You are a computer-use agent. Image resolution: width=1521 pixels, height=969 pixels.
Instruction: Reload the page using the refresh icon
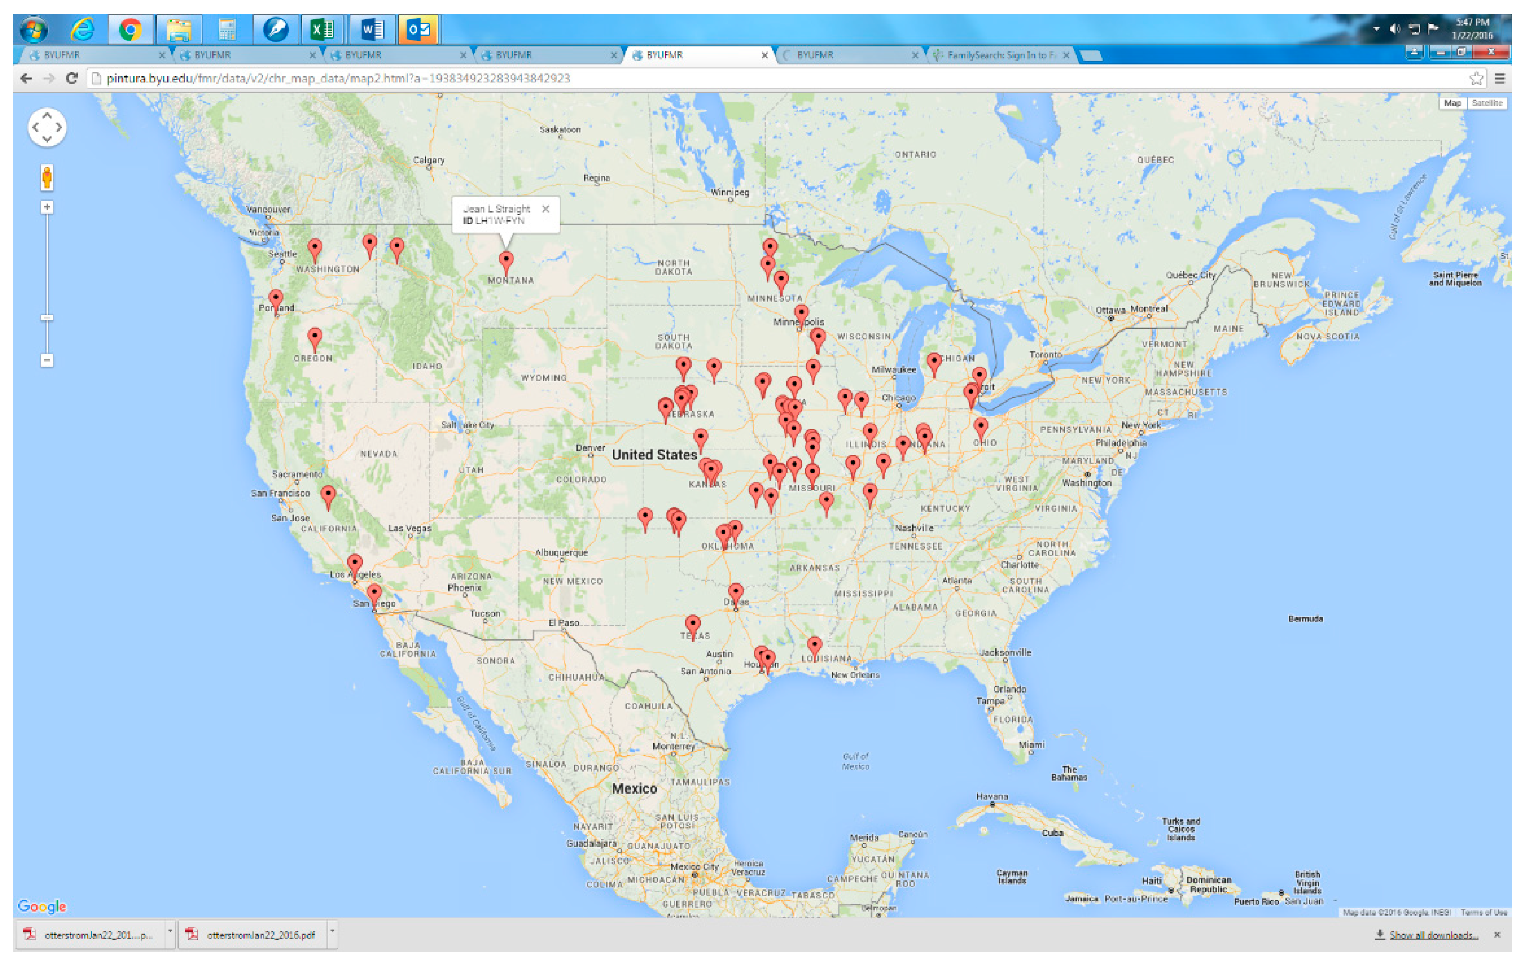tap(71, 78)
